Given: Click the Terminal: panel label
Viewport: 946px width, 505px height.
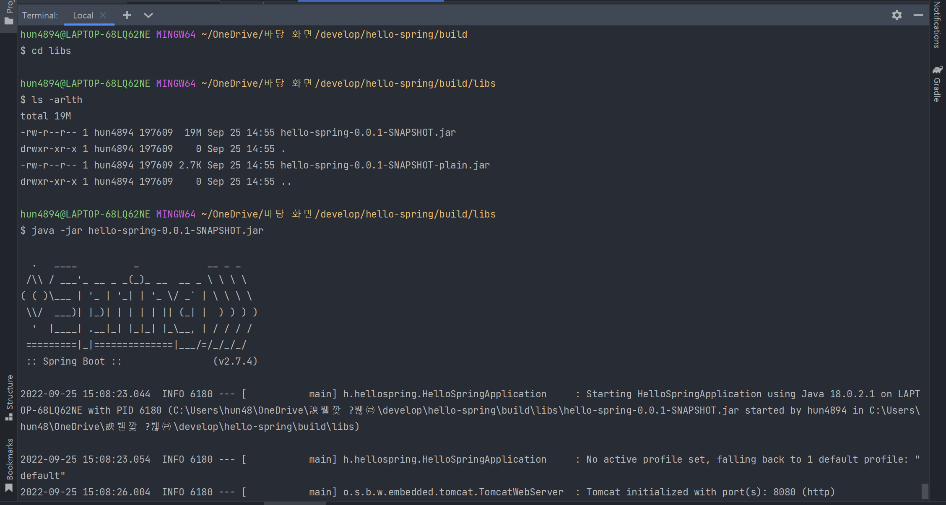Looking at the screenshot, I should pyautogui.click(x=40, y=16).
